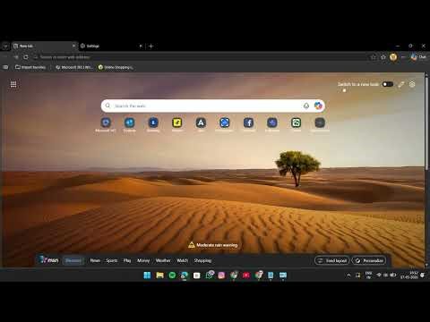Viewport: 430px width, 322px height.
Task: Open the Windows Start menu
Action: (147, 275)
